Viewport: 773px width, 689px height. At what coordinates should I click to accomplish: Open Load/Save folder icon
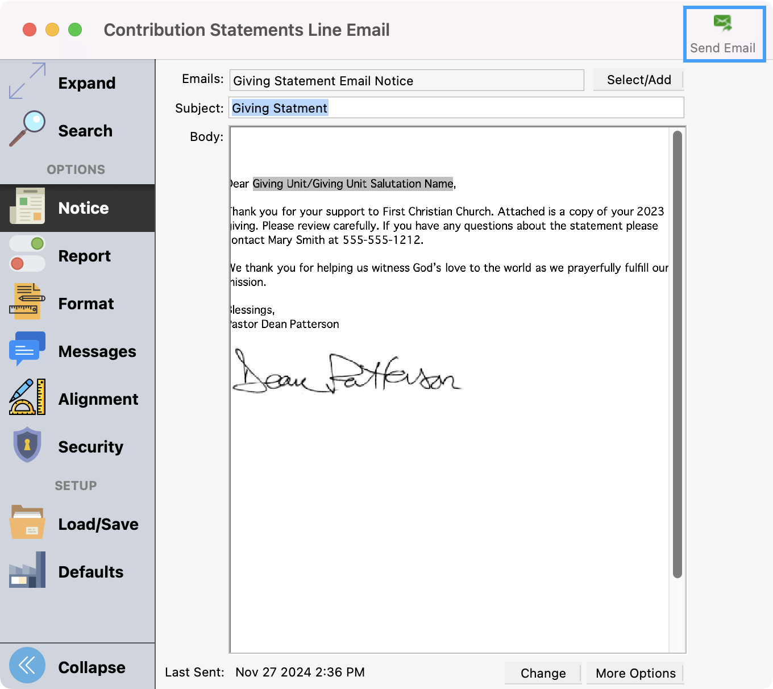(27, 522)
